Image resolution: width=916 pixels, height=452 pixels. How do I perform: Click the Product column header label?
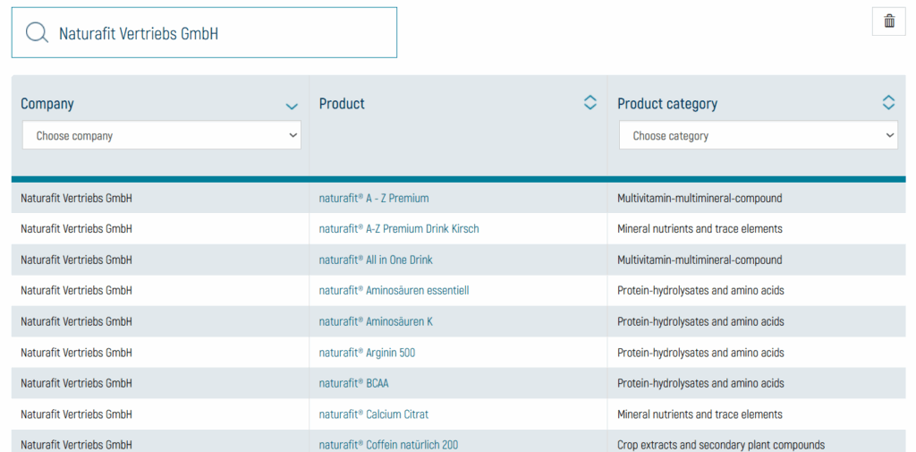(342, 104)
